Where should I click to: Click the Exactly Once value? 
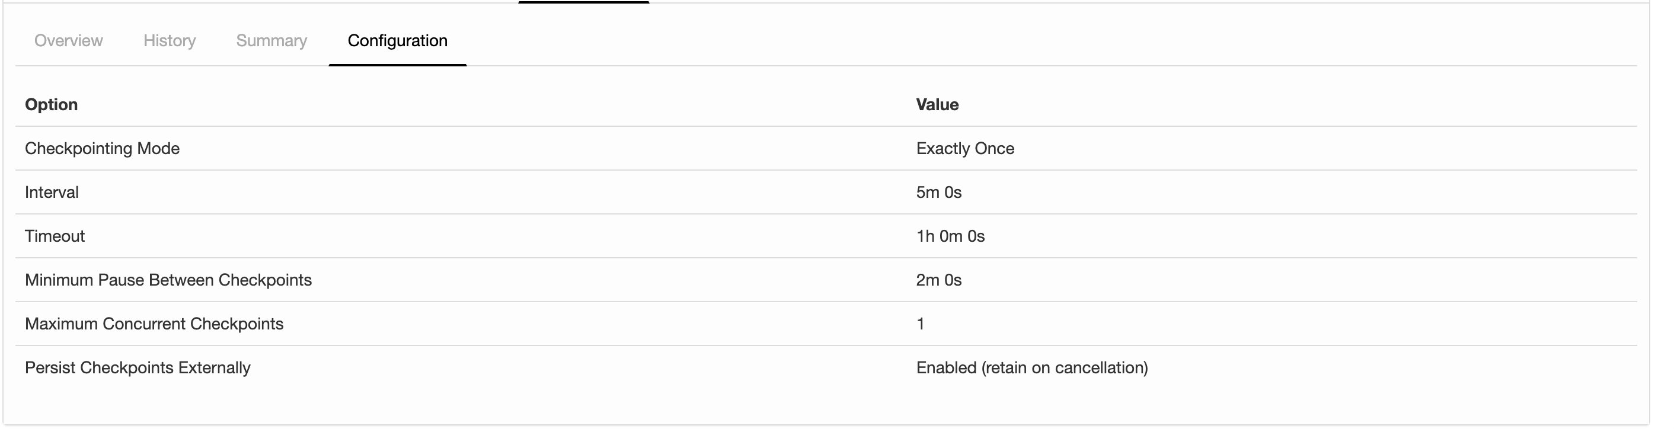pyautogui.click(x=964, y=149)
